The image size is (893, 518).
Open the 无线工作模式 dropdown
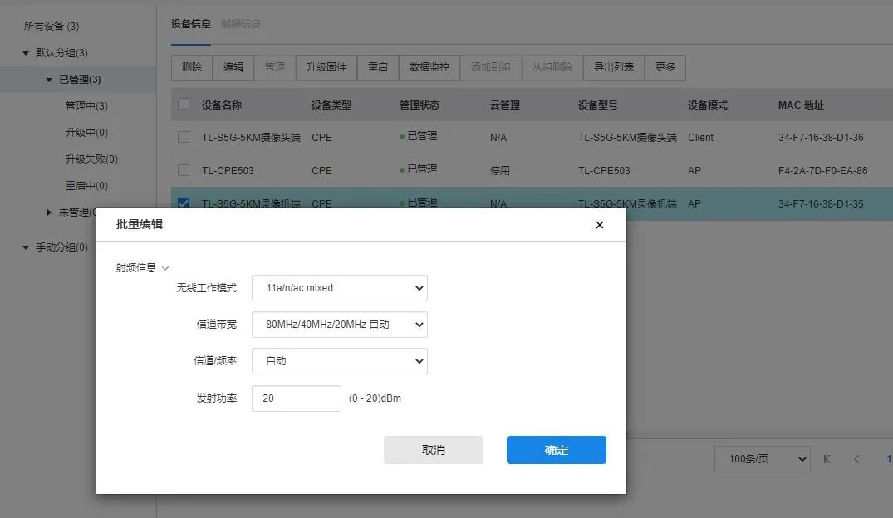[339, 288]
